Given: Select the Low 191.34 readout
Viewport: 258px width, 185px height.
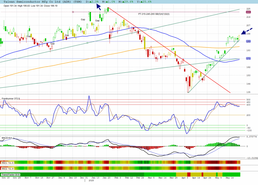Looking at the screenshot, I should click(37, 6).
